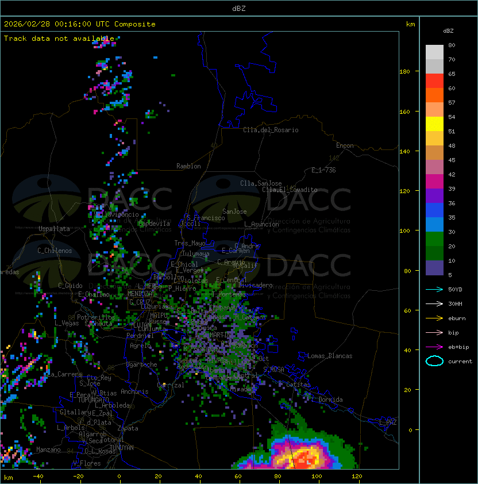Click the Tres_Mayo map label
478x484 pixels.
pyautogui.click(x=190, y=243)
